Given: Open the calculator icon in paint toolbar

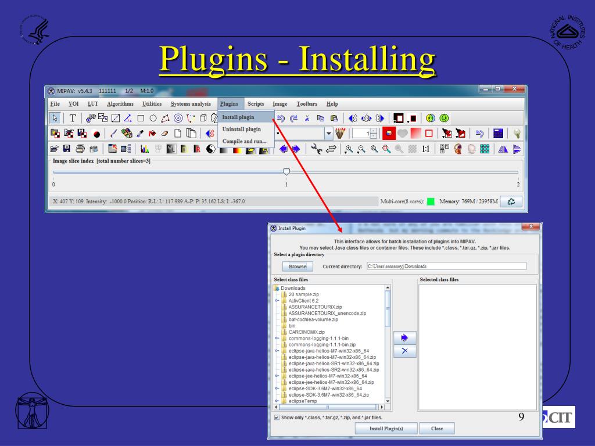Looking at the screenshot, I should (498, 134).
